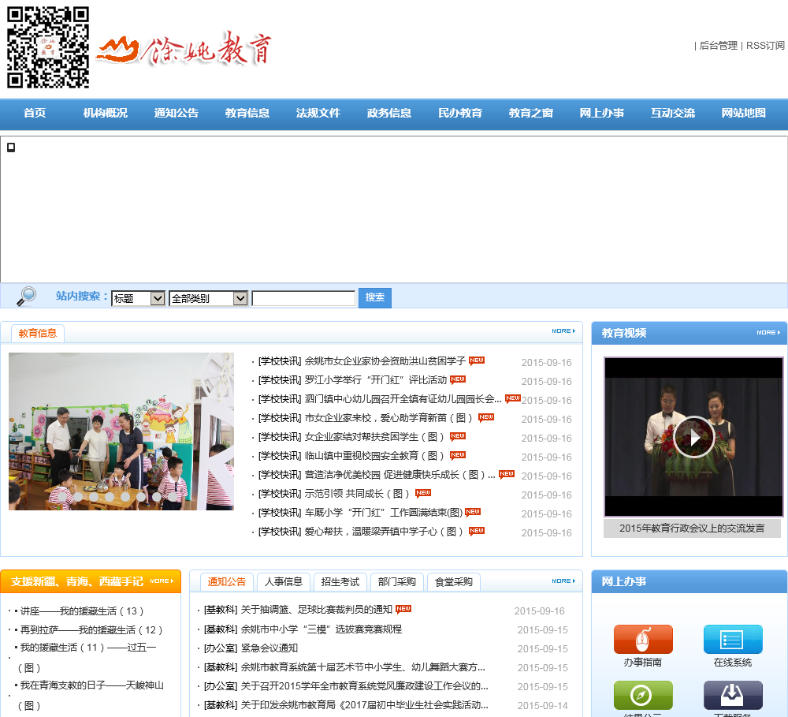788x717 pixels.
Task: Switch to the 人事信息 tab
Action: [284, 581]
